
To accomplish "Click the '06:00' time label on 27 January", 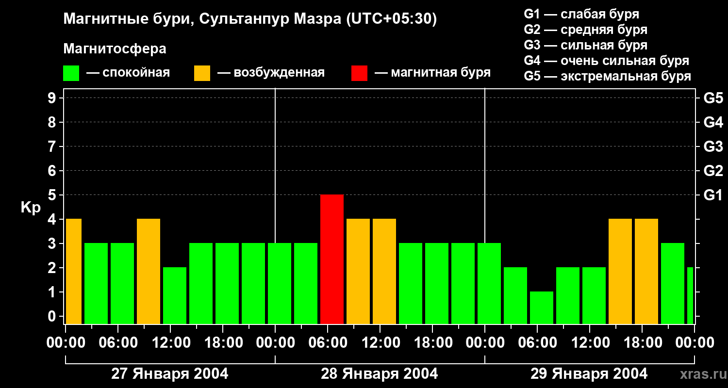I will (118, 343).
